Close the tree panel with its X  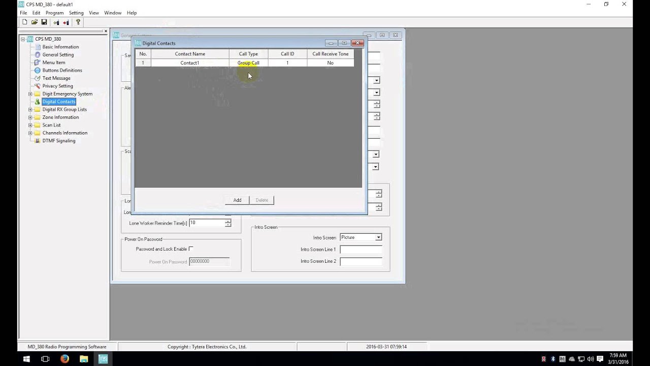[106, 31]
